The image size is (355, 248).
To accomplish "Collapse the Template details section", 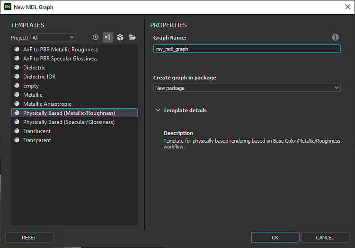I will [x=158, y=110].
